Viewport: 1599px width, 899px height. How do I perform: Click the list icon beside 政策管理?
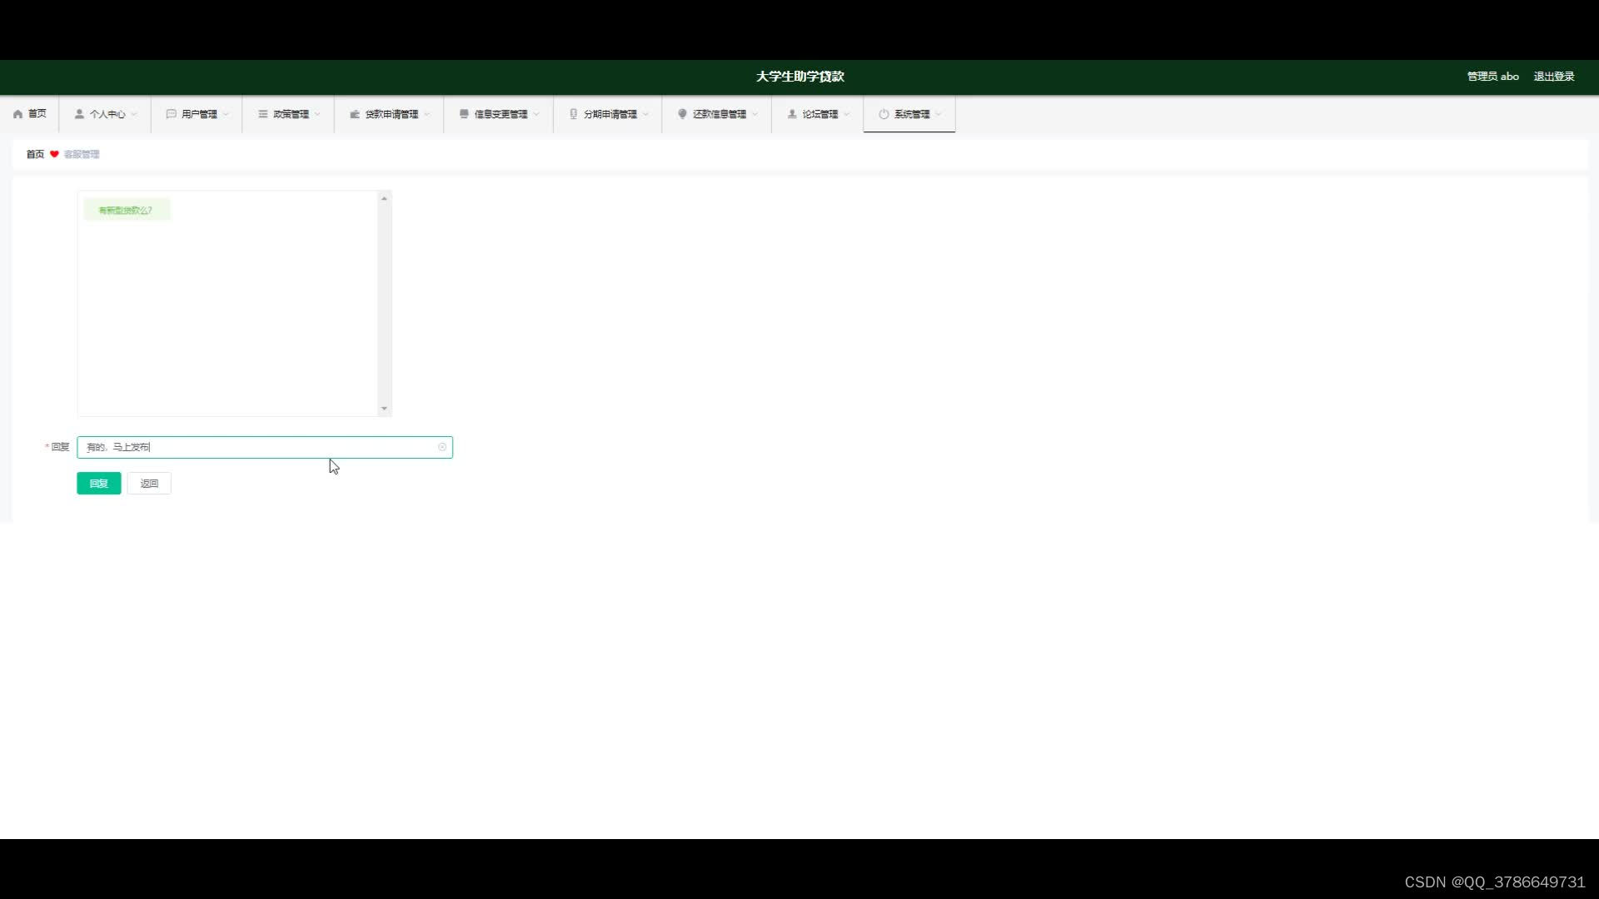tap(262, 114)
